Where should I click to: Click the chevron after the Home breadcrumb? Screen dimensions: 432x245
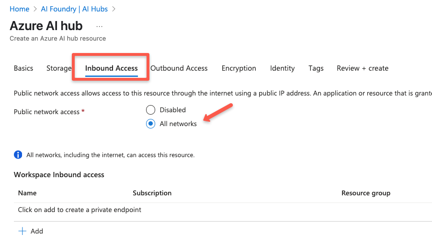tap(35, 9)
